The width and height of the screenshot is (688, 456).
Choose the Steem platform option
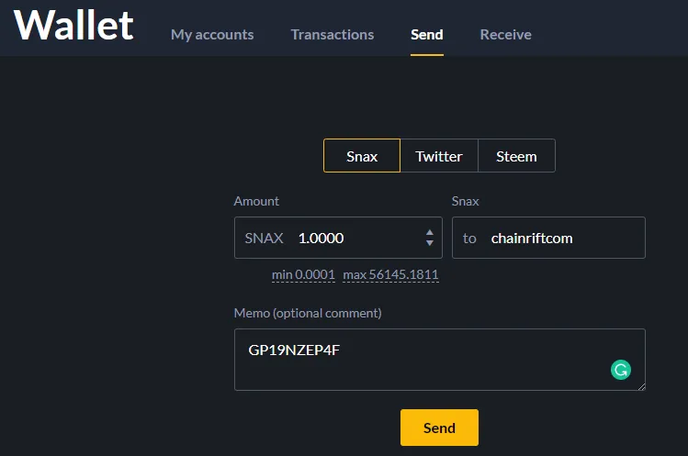click(516, 156)
